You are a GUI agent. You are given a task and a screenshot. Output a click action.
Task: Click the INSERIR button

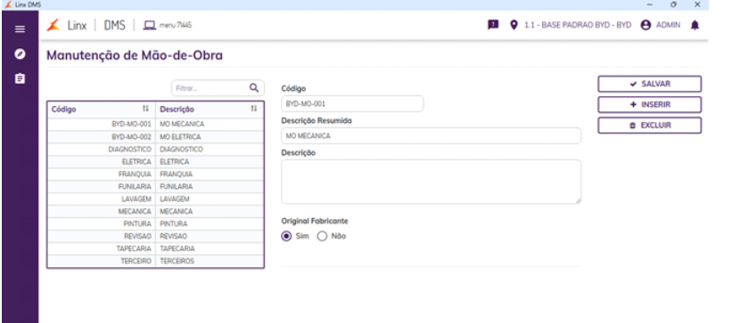pyautogui.click(x=650, y=104)
